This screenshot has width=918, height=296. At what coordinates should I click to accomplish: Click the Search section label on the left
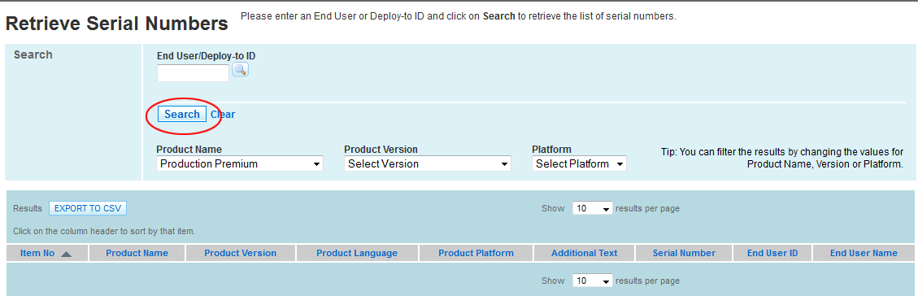coord(33,55)
